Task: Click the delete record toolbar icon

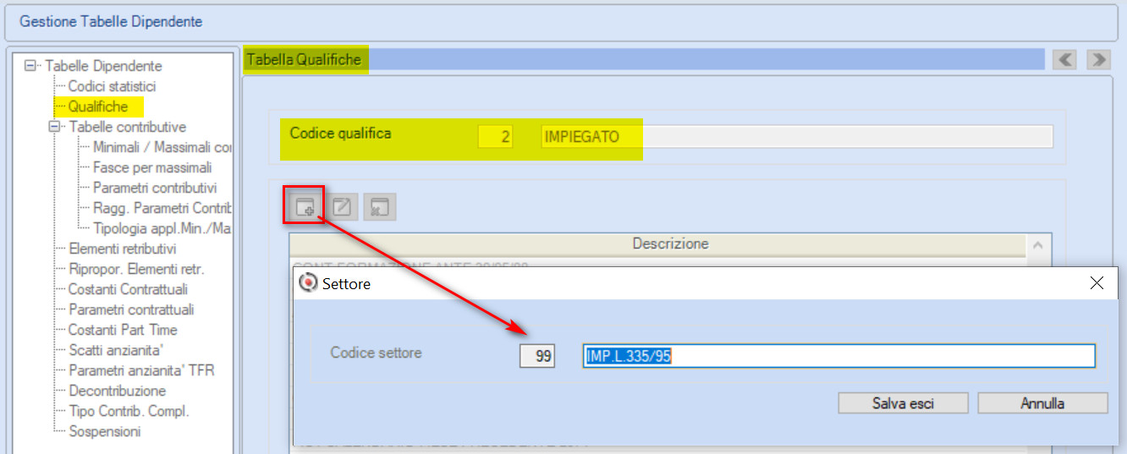Action: pyautogui.click(x=380, y=206)
